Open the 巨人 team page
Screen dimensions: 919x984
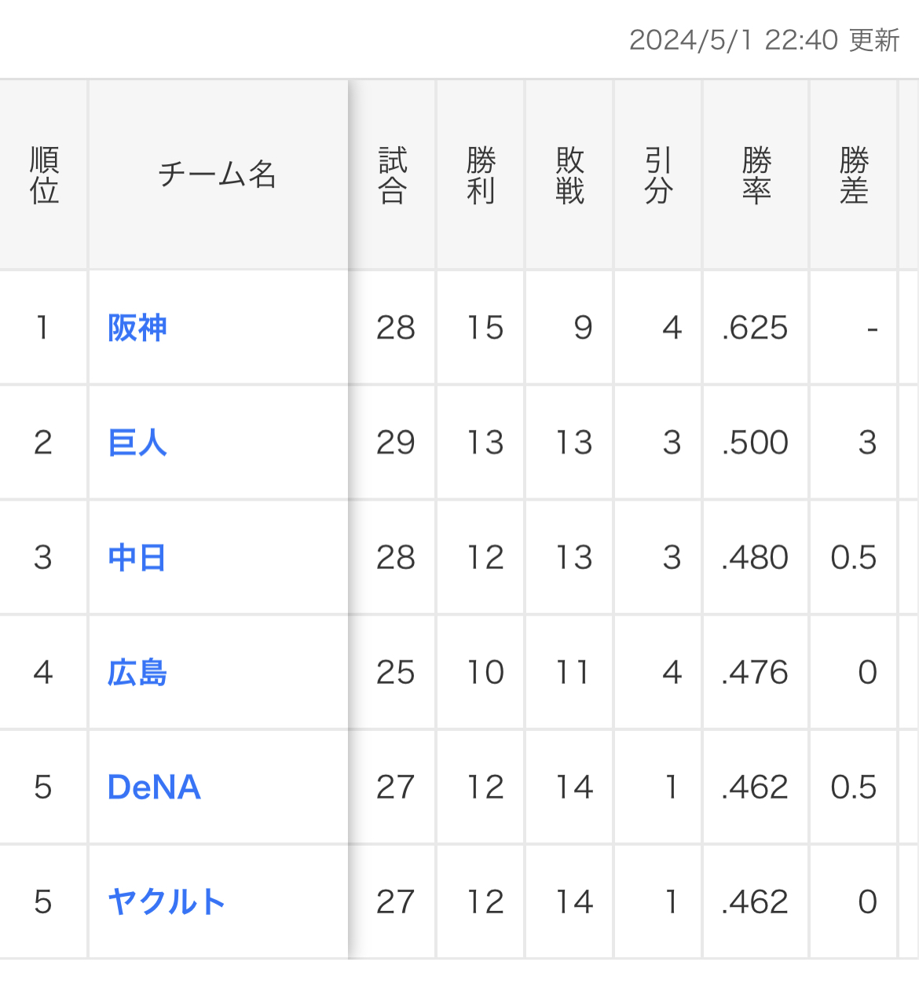pyautogui.click(x=137, y=442)
